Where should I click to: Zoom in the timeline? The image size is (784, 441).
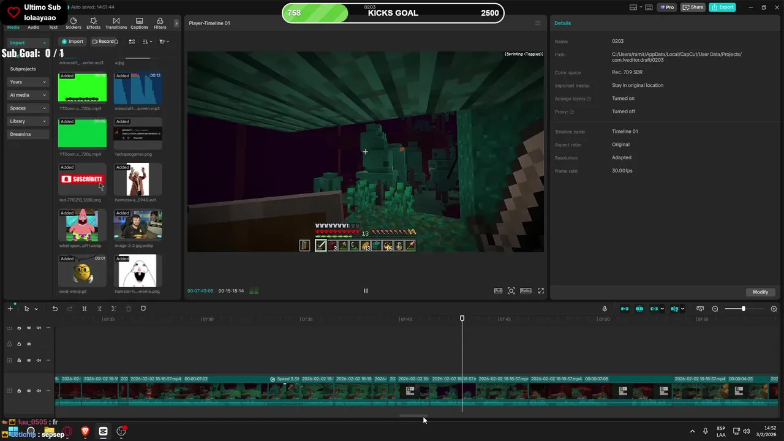tap(775, 309)
